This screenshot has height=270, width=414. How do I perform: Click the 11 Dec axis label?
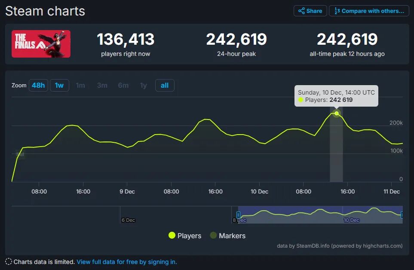click(392, 191)
